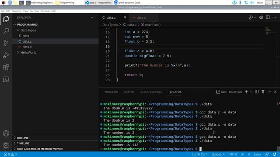Select language mode C in status bar
Viewport: 280px width, 157px height.
point(249,154)
